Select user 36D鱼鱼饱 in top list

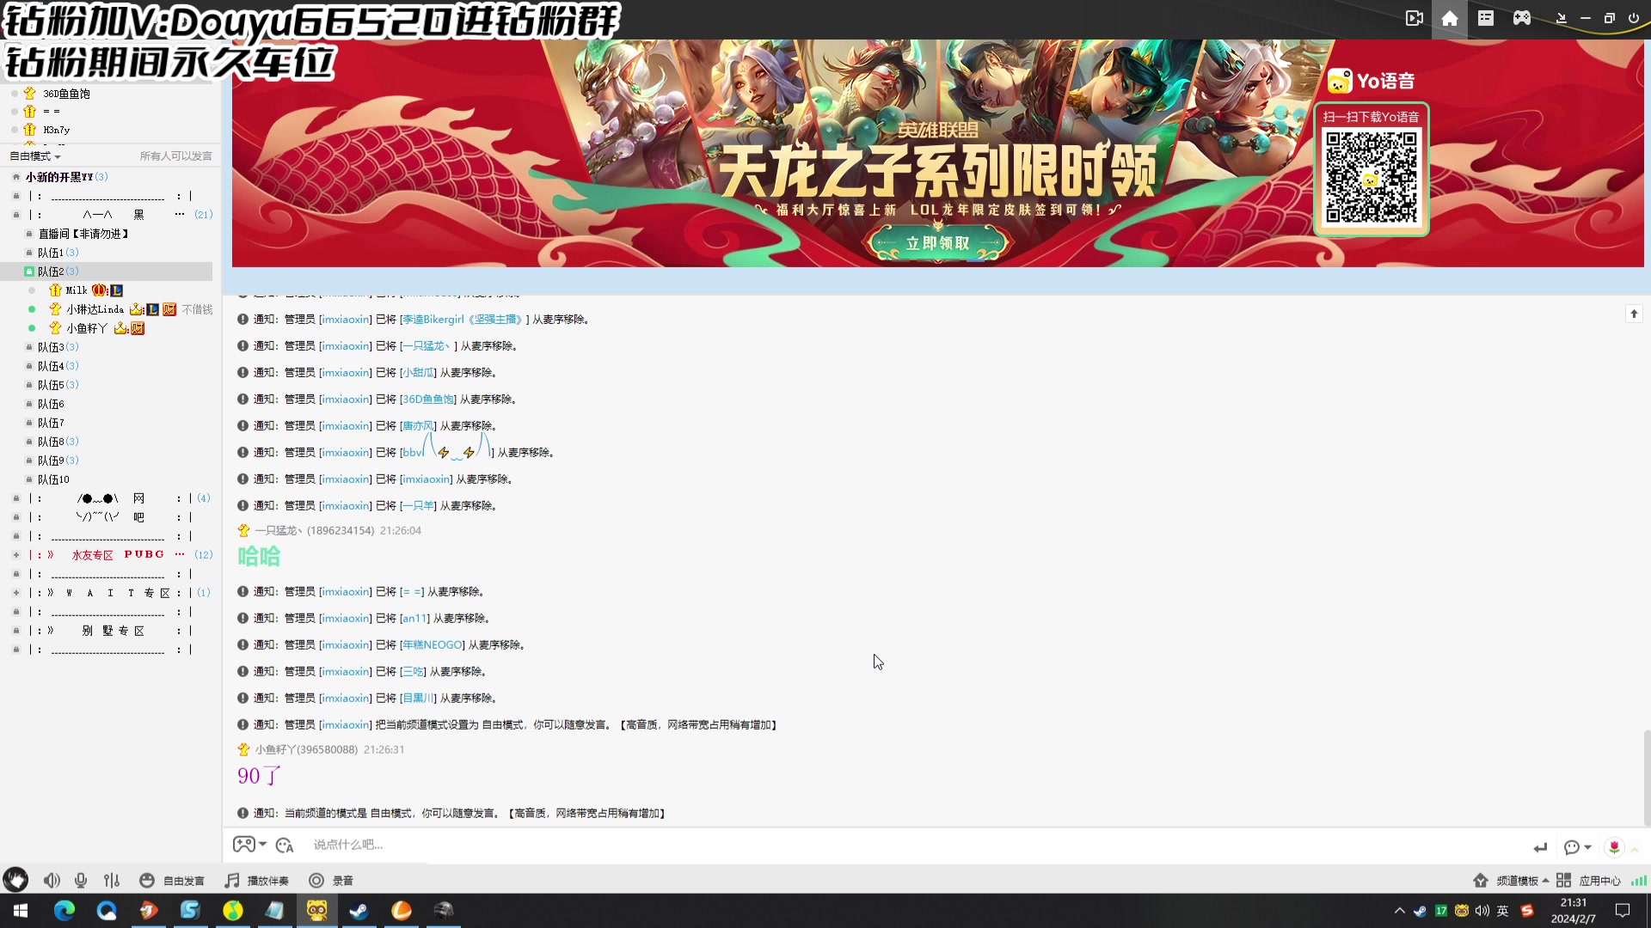(x=66, y=94)
